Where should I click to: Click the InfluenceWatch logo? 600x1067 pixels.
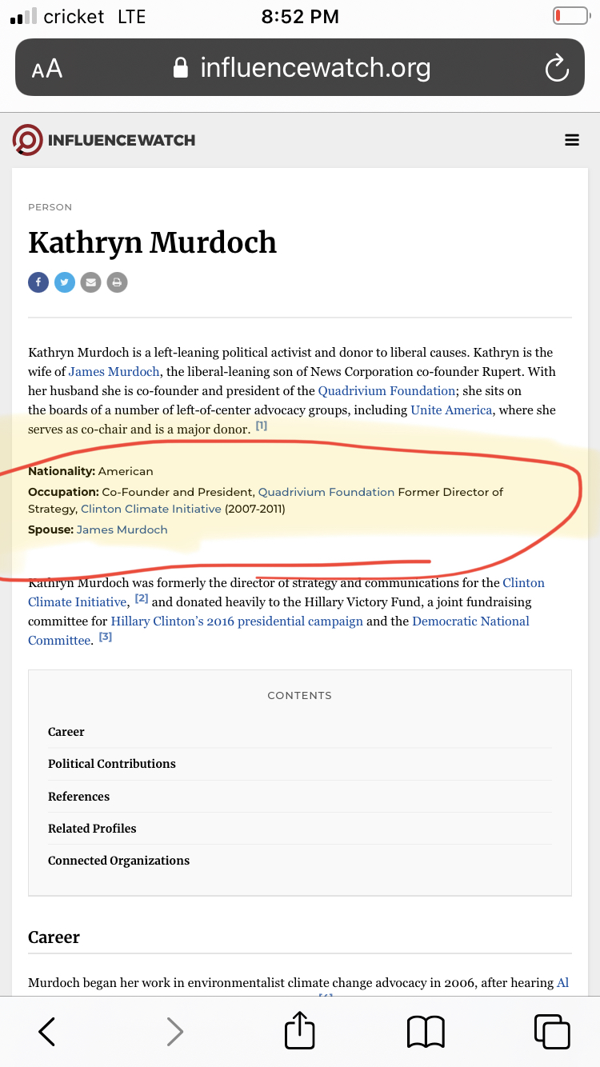104,140
